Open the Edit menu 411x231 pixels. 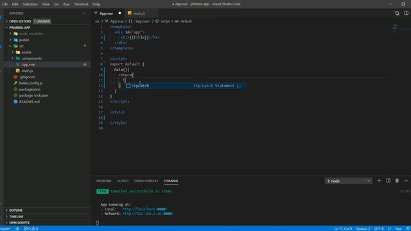click(x=15, y=4)
